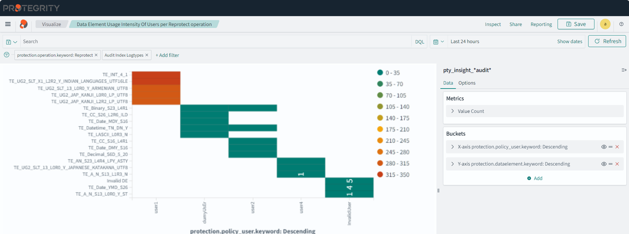Save the visualization

coord(576,24)
